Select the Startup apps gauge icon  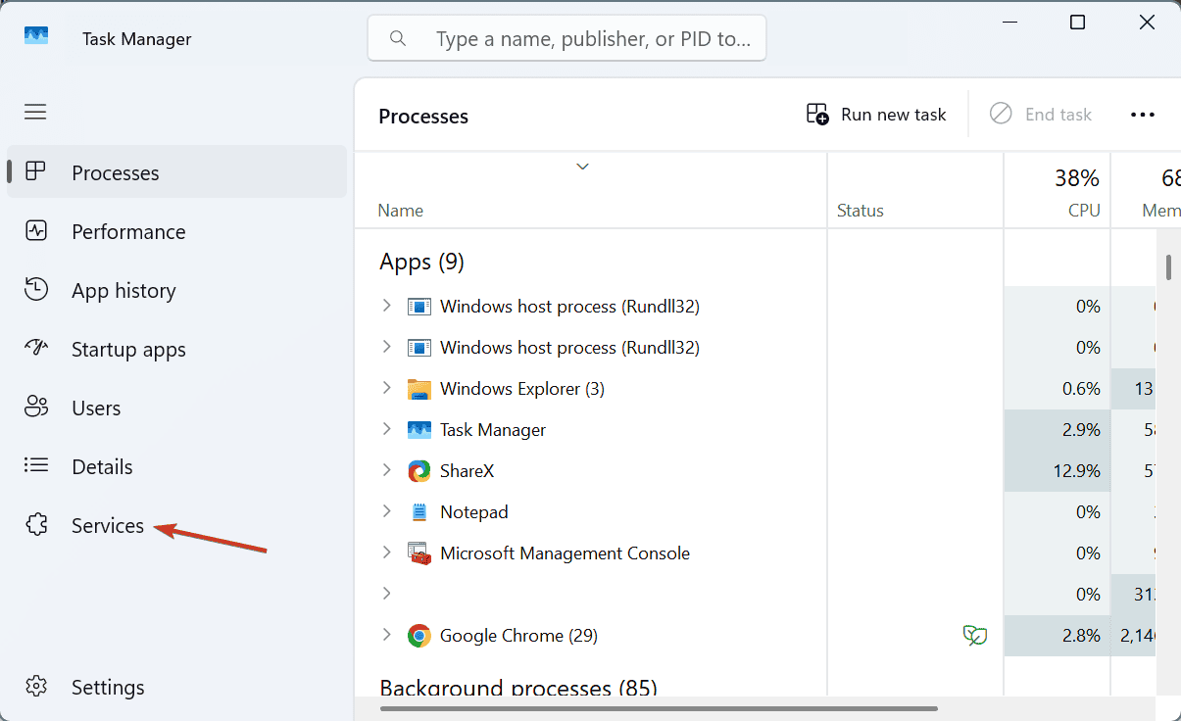(x=36, y=349)
